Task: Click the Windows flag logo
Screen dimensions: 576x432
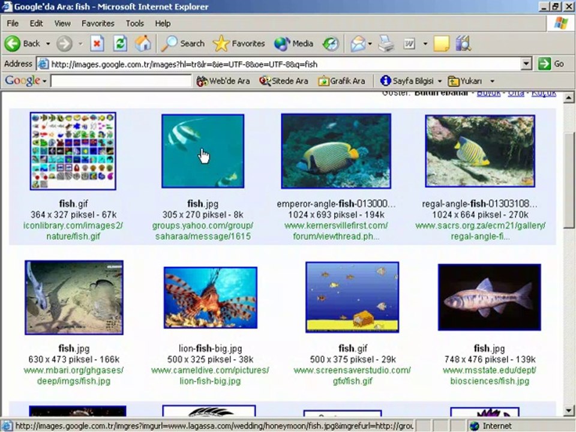Action: click(560, 23)
